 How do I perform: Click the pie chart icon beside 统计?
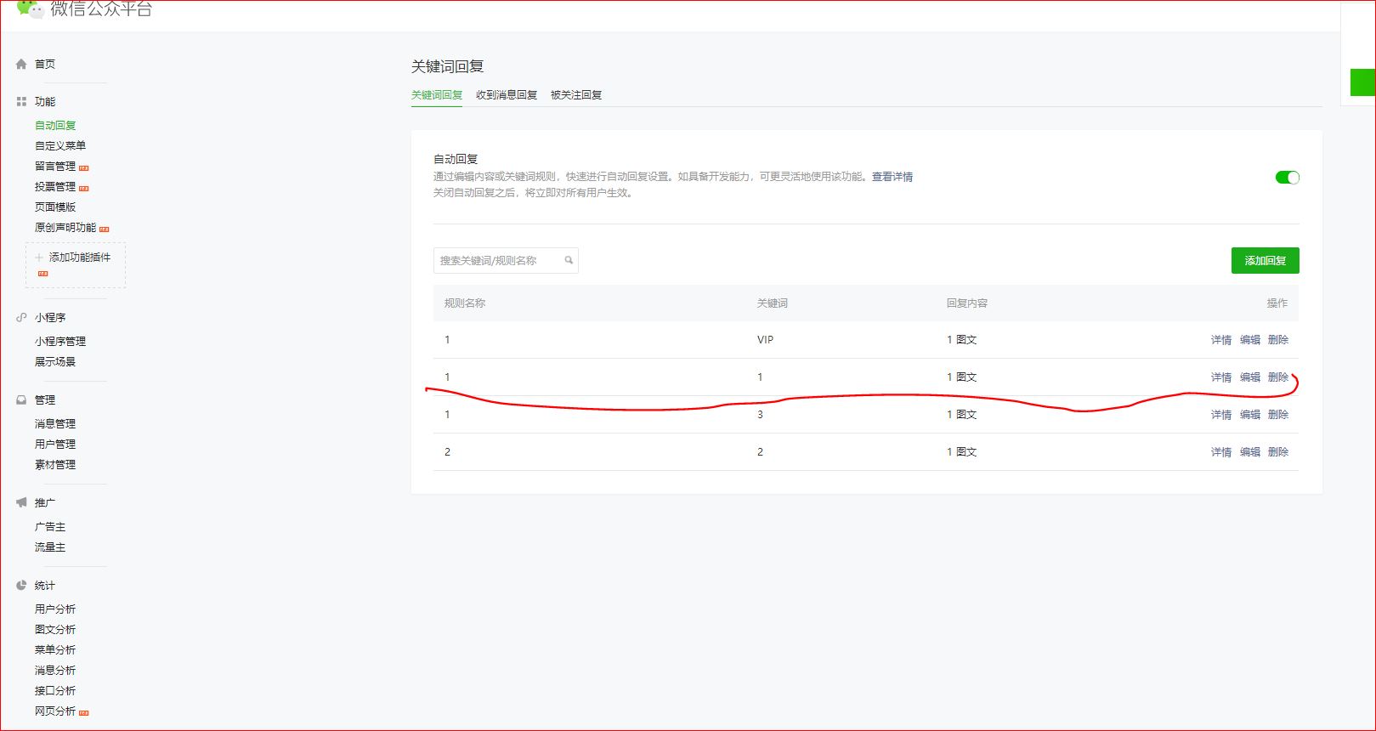pos(21,585)
